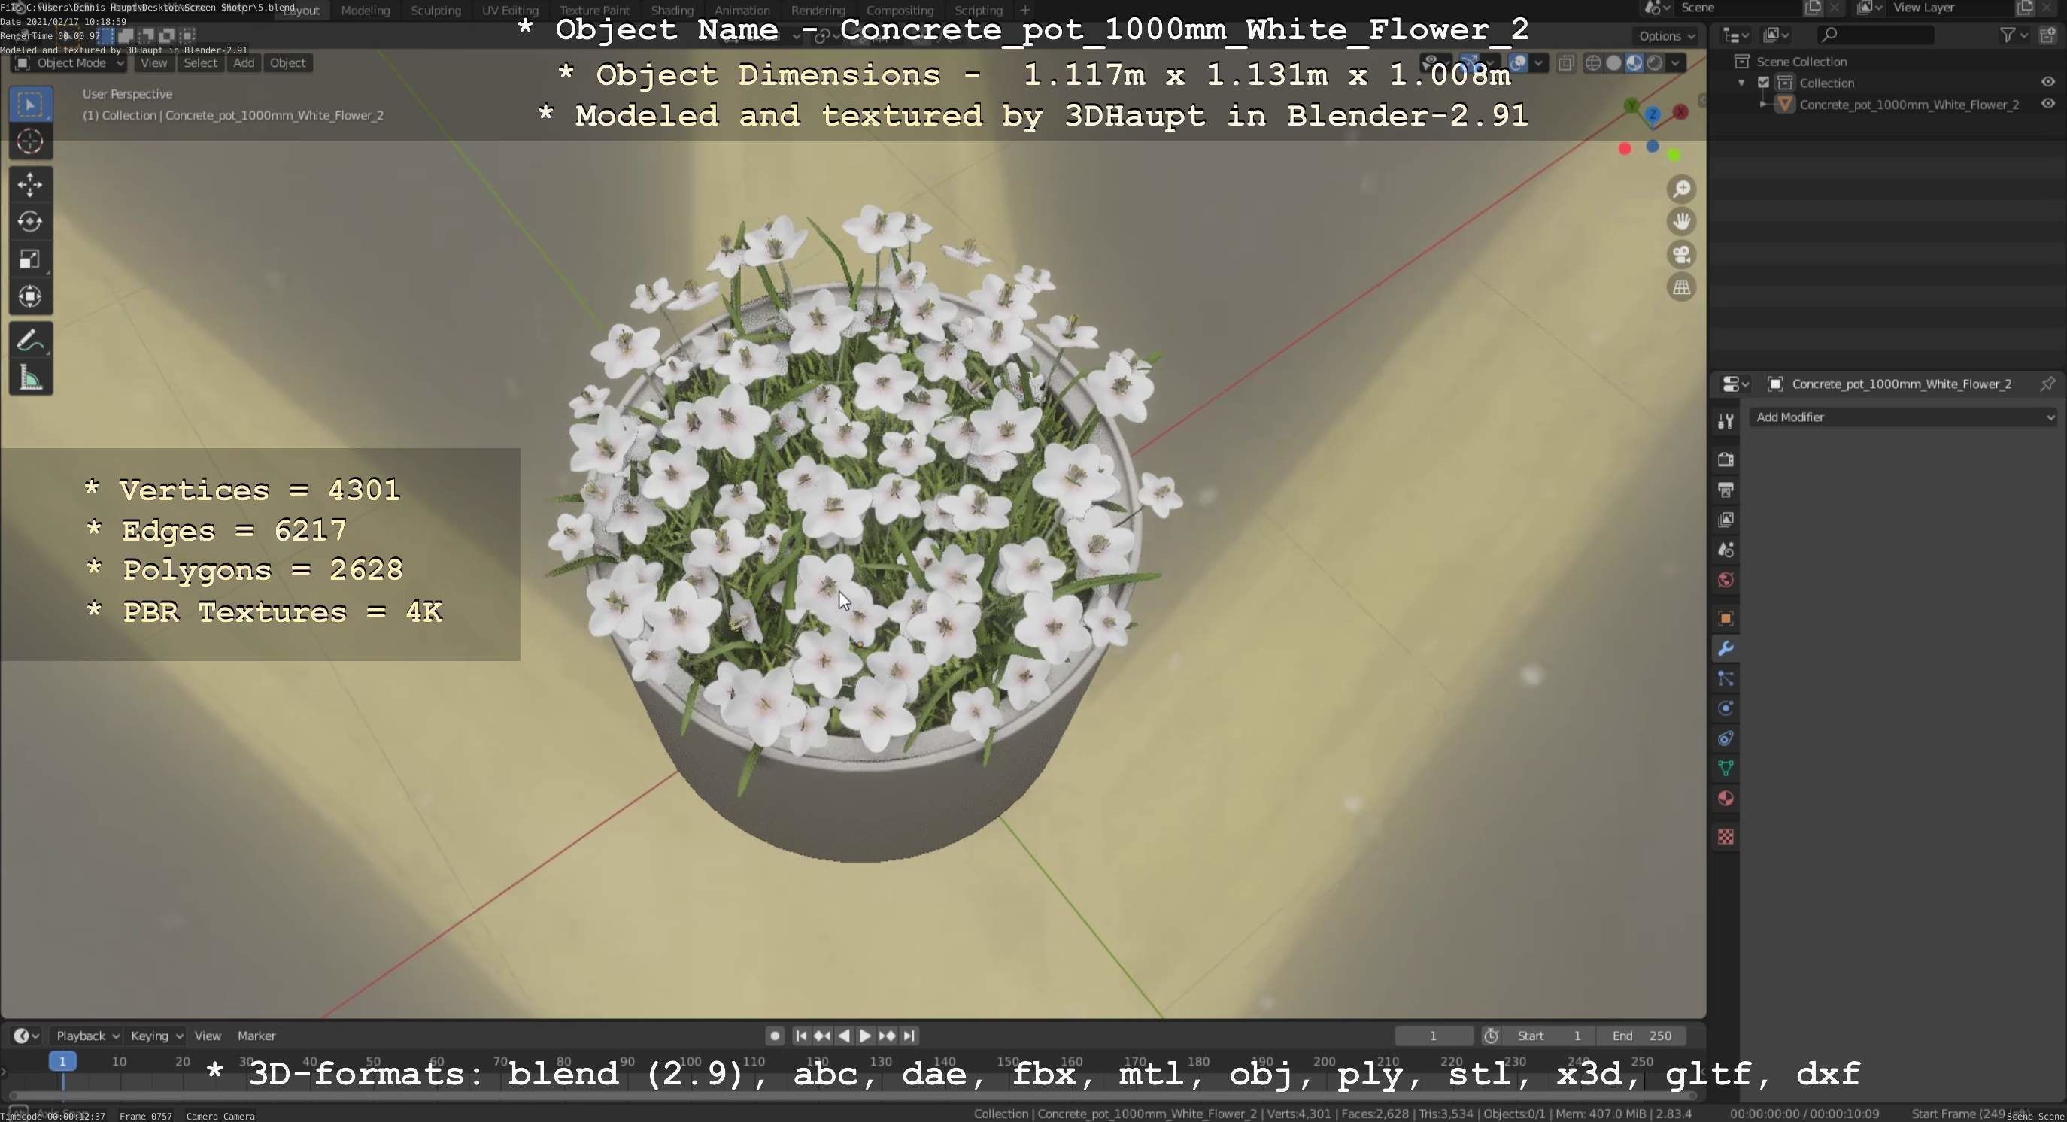Open the timeline Marker menu
This screenshot has width=2067, height=1122.
pos(256,1036)
